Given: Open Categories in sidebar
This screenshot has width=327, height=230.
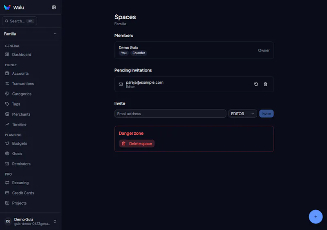Looking at the screenshot, I should point(30,94).
